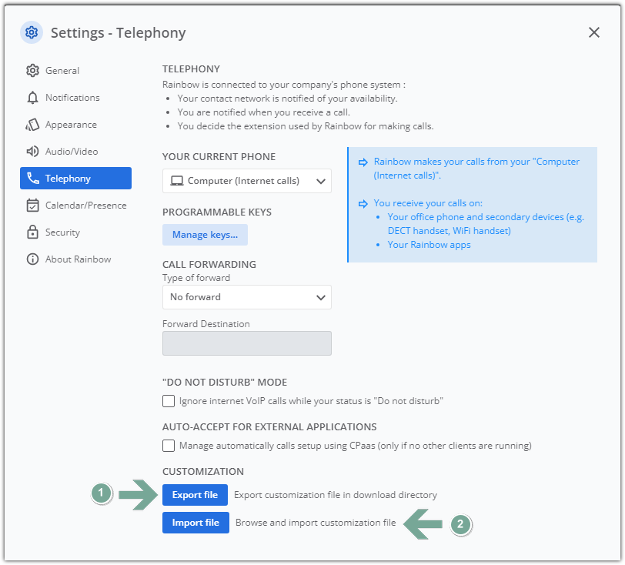Go to the Audio/Video tab
This screenshot has width=625, height=565.
[75, 152]
